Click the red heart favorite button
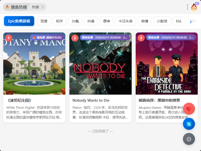Screen dimensions: 201x151 click(x=189, y=109)
